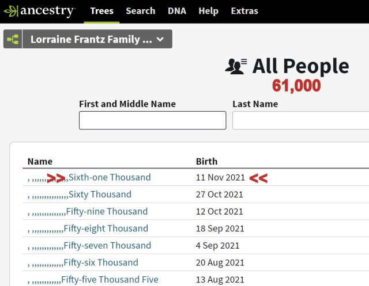Click the Ancestry leaf logo

tap(11, 12)
